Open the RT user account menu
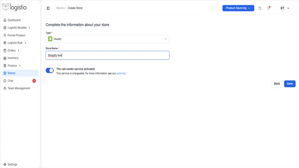The width and height of the screenshot is (299, 168). (x=285, y=8)
